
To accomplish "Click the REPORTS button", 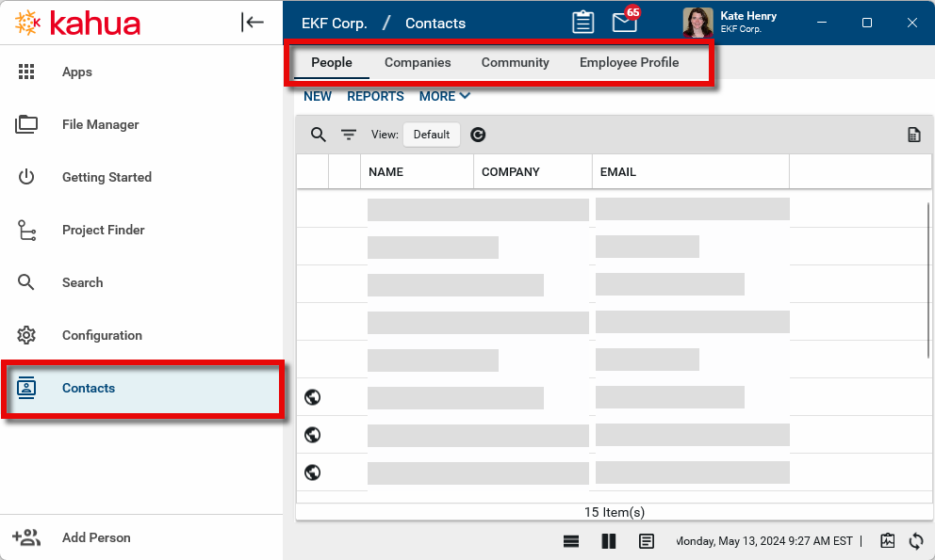I will [x=375, y=96].
